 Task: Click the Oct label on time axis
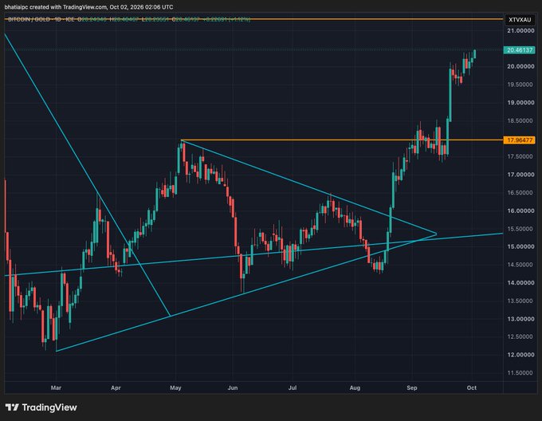point(472,388)
